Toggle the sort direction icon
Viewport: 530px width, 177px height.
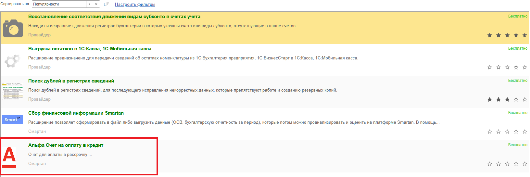click(x=107, y=4)
